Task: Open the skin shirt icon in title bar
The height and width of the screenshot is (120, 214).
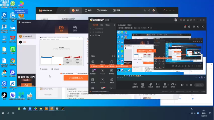Action: (191, 20)
